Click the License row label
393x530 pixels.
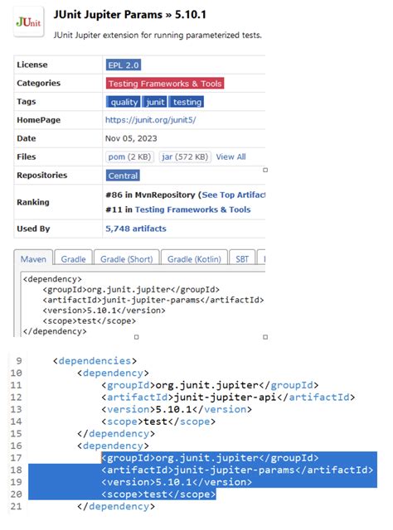point(32,65)
